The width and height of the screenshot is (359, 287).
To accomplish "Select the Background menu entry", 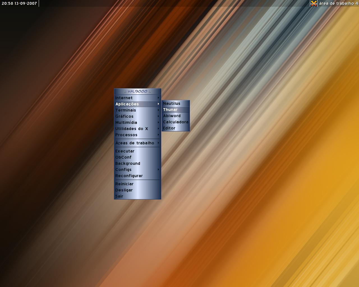I will (x=137, y=163).
